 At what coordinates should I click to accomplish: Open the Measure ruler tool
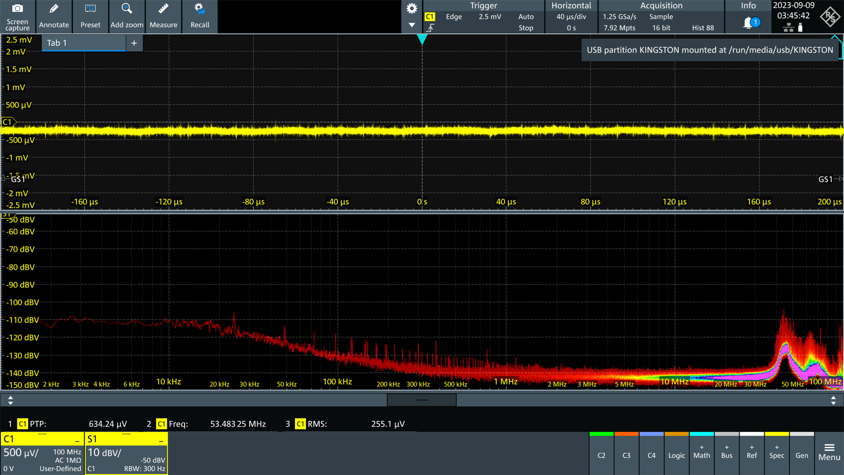click(x=163, y=17)
